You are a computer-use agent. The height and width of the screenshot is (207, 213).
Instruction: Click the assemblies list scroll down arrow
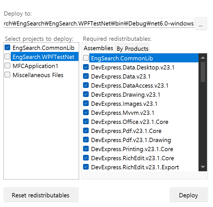click(x=203, y=167)
